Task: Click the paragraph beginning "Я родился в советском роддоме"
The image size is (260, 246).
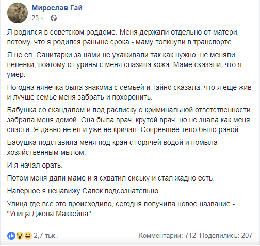Action: pos(123,37)
